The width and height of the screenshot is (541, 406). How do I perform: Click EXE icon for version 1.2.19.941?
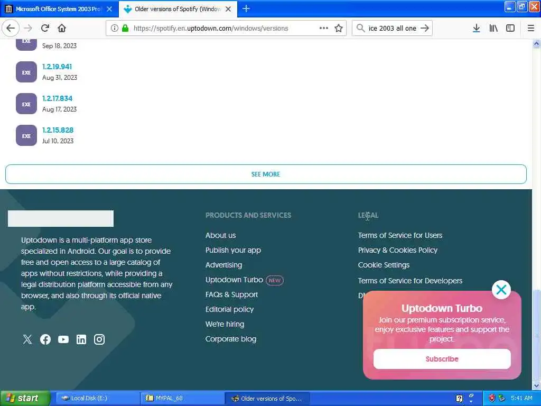(26, 72)
